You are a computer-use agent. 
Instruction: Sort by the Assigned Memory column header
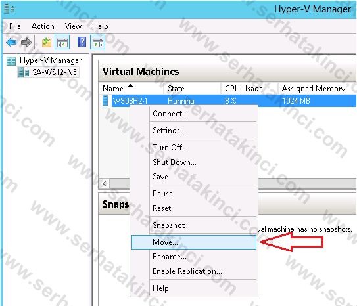tap(317, 89)
